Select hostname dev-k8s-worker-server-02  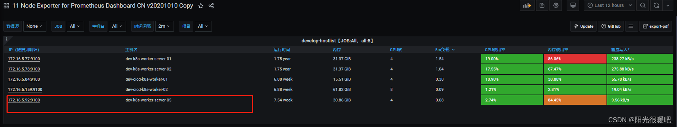point(148,69)
